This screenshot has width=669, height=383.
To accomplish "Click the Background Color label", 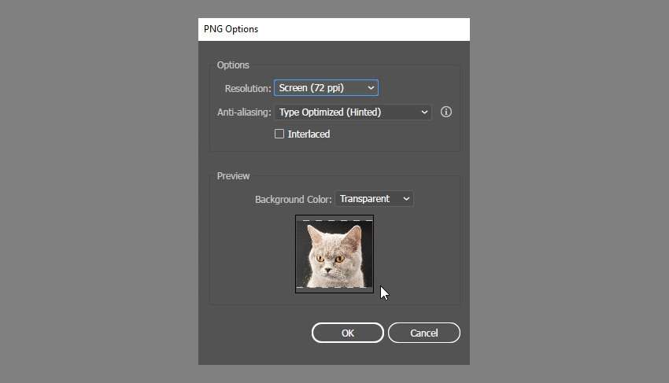I will click(293, 199).
